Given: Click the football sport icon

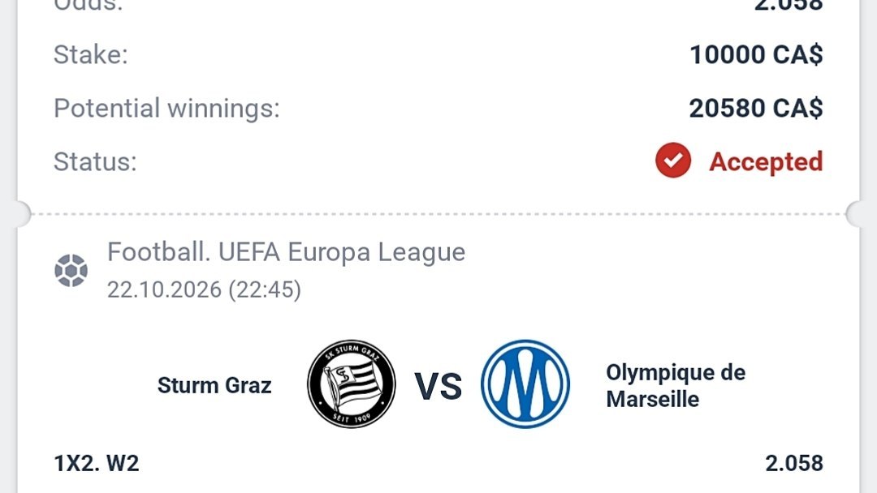Looking at the screenshot, I should [x=71, y=271].
